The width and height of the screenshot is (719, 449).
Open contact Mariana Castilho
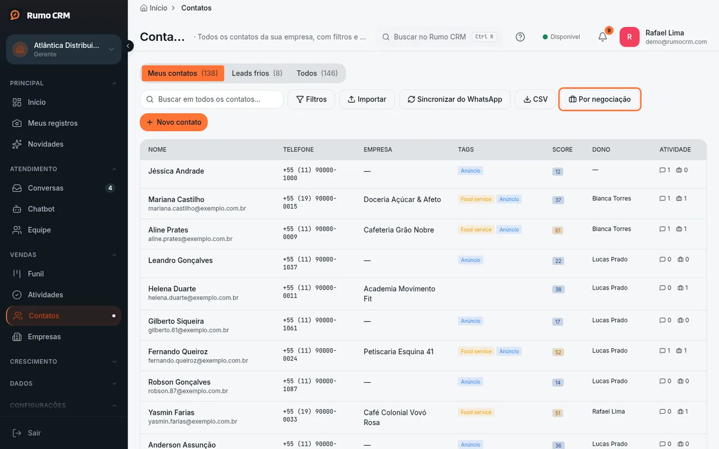[x=176, y=199]
